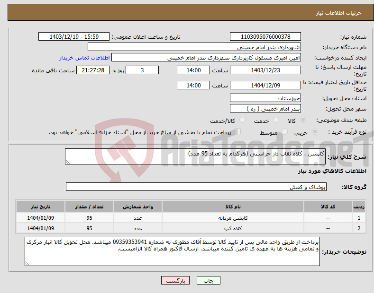Click row number 2 in the goods table
Viewport: 374px width, 293px height.
click(x=359, y=228)
